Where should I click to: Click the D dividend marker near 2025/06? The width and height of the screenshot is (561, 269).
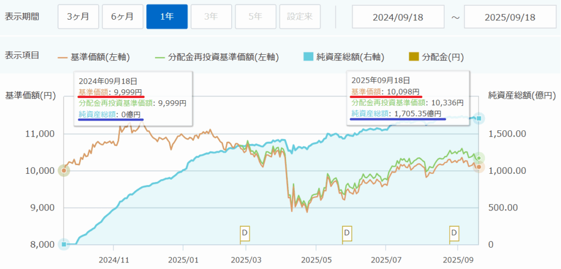point(346,233)
